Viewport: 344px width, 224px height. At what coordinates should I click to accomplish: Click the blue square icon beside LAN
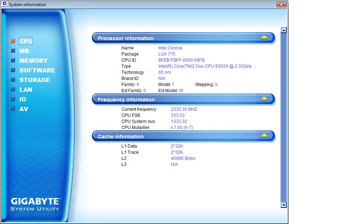13,90
